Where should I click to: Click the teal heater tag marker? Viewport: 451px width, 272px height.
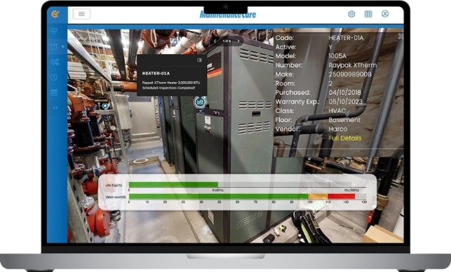click(200, 102)
